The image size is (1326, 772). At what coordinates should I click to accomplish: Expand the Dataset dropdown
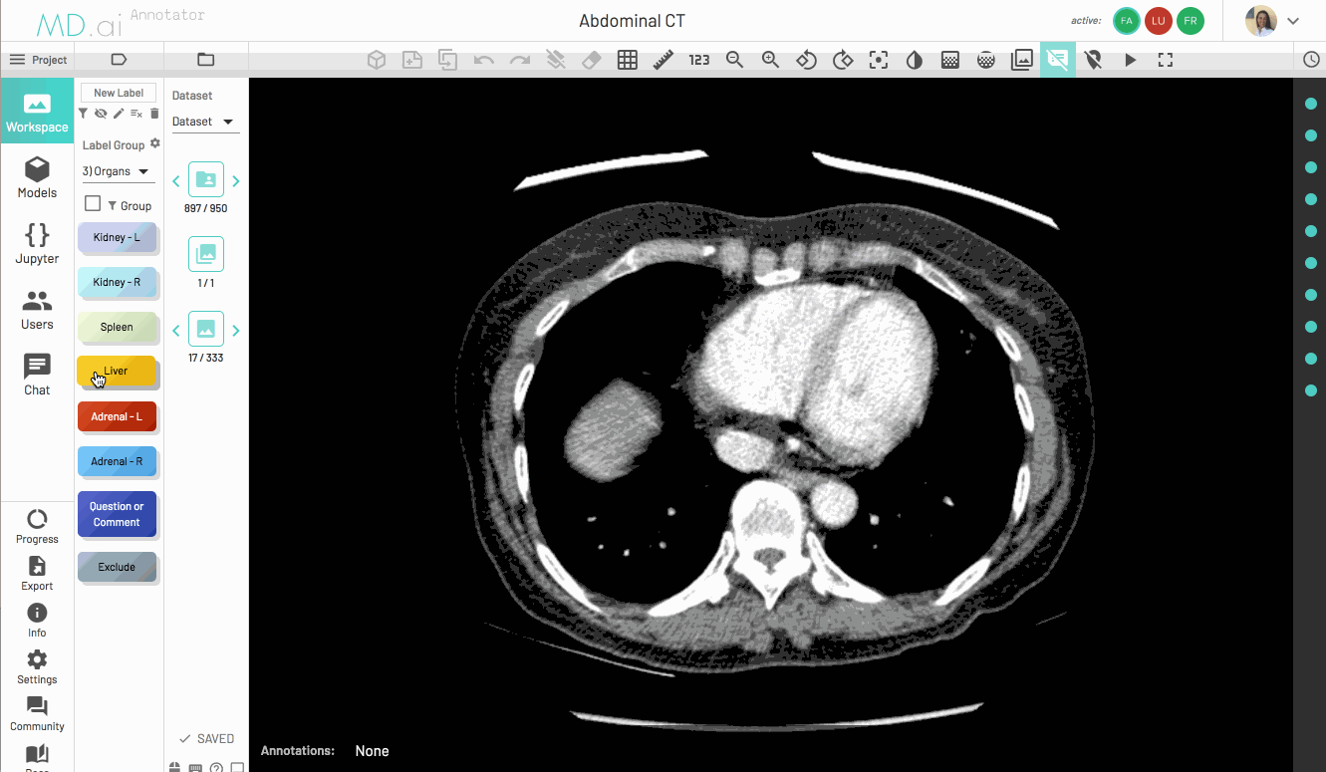tap(203, 122)
